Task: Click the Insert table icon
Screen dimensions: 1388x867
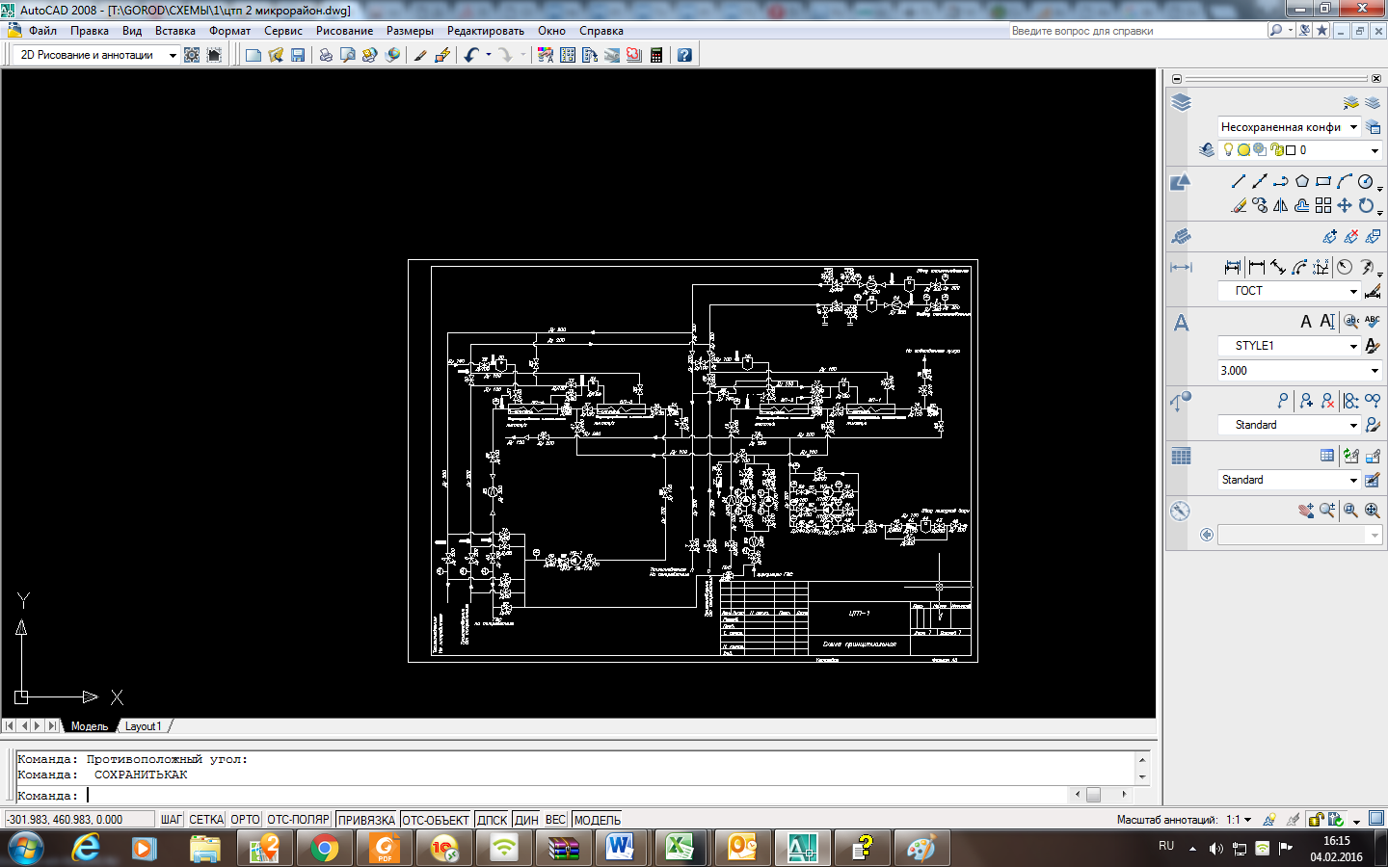Action: tap(1327, 456)
